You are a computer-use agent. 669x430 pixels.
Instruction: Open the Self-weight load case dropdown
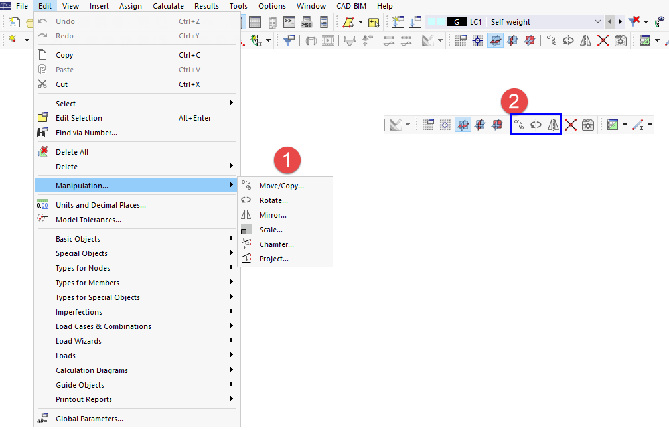597,21
